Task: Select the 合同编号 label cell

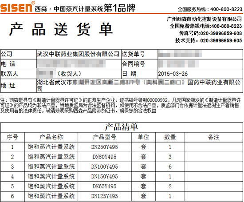Action: tap(140, 64)
